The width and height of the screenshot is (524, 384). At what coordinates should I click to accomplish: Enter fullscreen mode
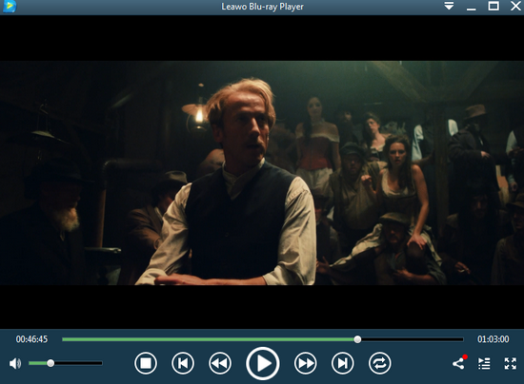tap(511, 363)
